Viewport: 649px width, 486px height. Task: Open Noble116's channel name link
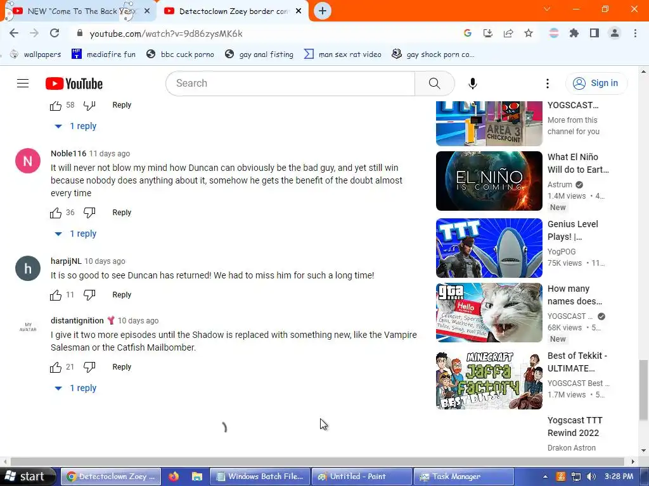coord(68,154)
